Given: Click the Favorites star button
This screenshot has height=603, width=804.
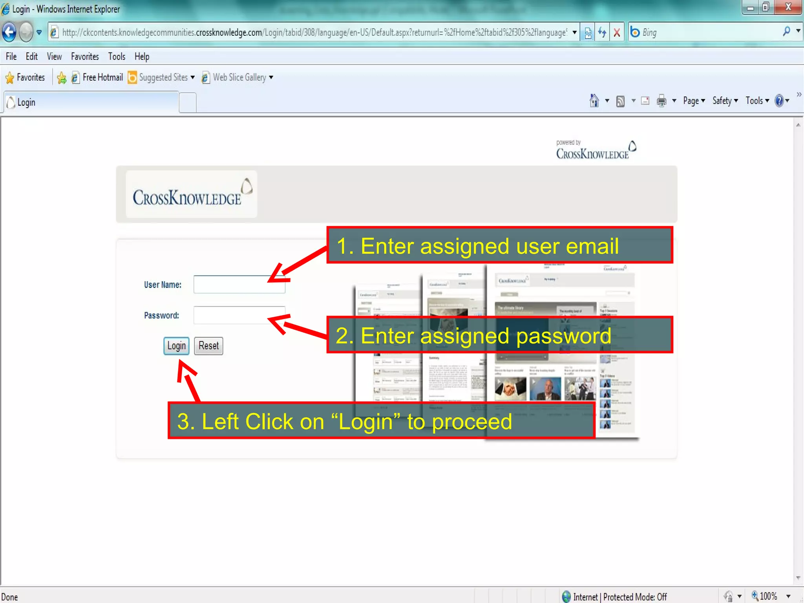Looking at the screenshot, I should click(25, 77).
